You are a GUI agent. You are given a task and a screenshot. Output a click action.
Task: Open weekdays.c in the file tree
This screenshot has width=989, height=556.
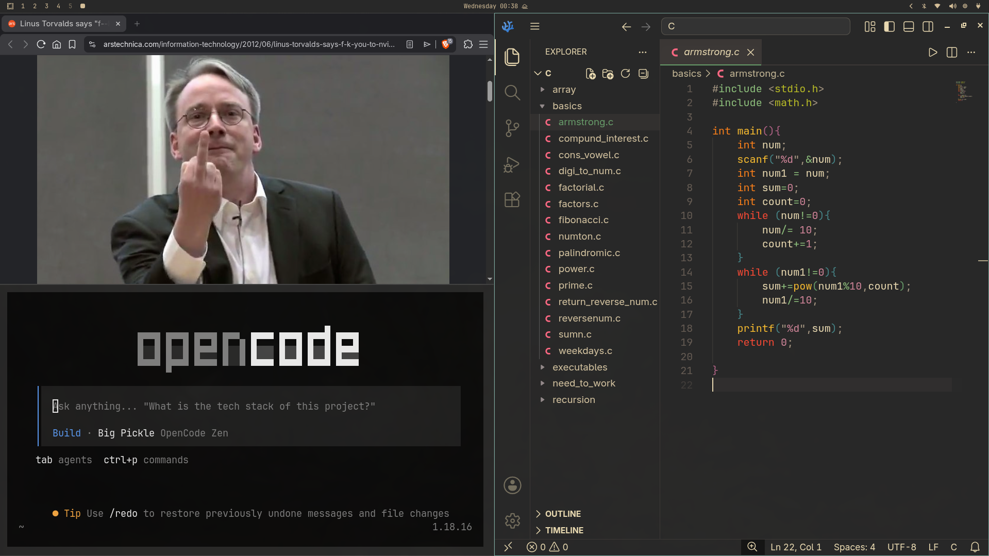coord(585,351)
